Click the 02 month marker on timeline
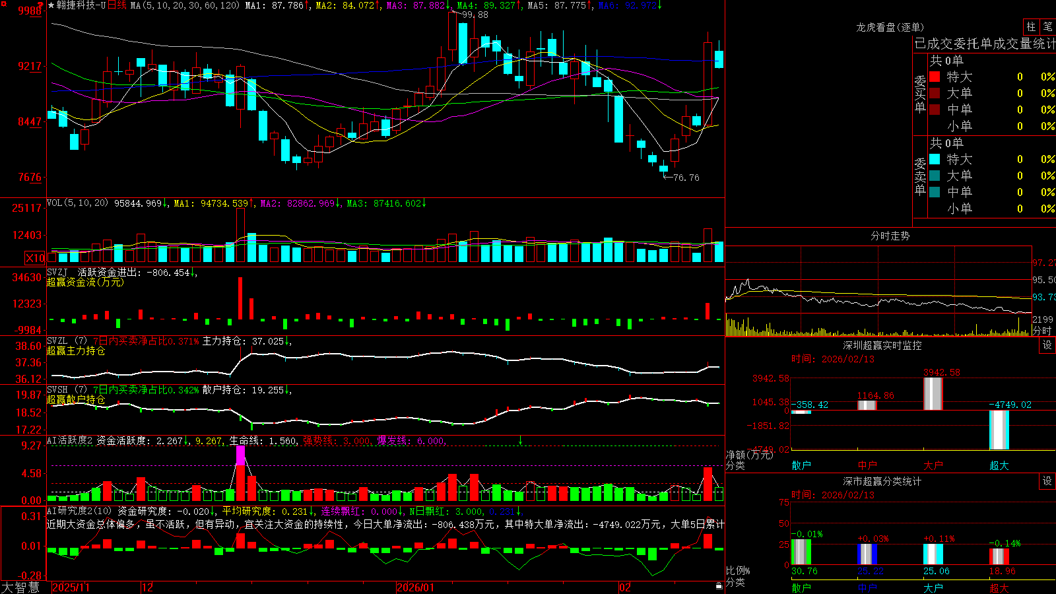This screenshot has height=594, width=1056. click(x=625, y=587)
